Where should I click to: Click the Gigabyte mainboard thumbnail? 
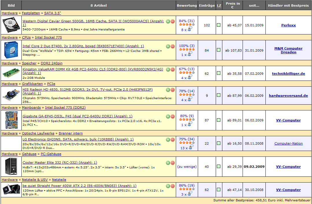click(x=11, y=120)
